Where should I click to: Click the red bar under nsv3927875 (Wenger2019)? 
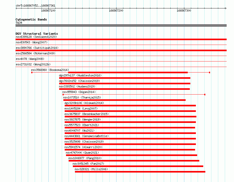(130, 122)
